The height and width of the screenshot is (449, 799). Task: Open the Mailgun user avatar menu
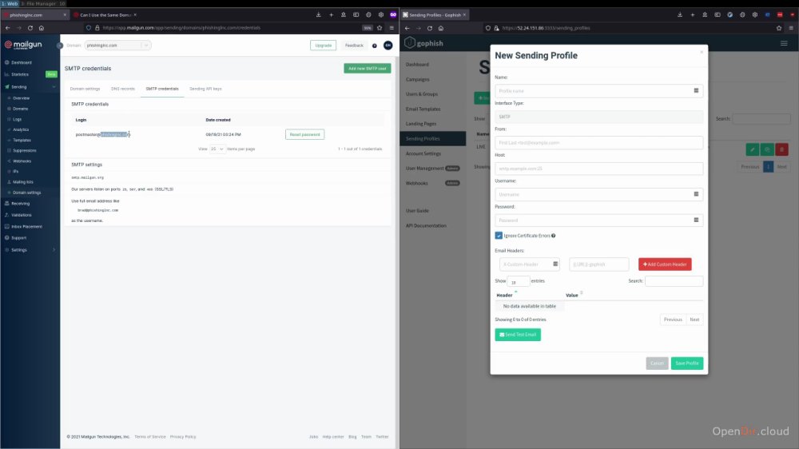coord(388,46)
